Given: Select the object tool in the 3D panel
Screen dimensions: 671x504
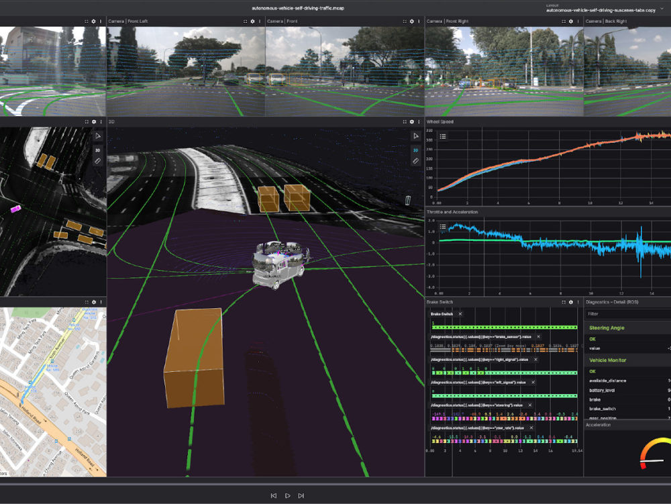Looking at the screenshot, I should 415,136.
